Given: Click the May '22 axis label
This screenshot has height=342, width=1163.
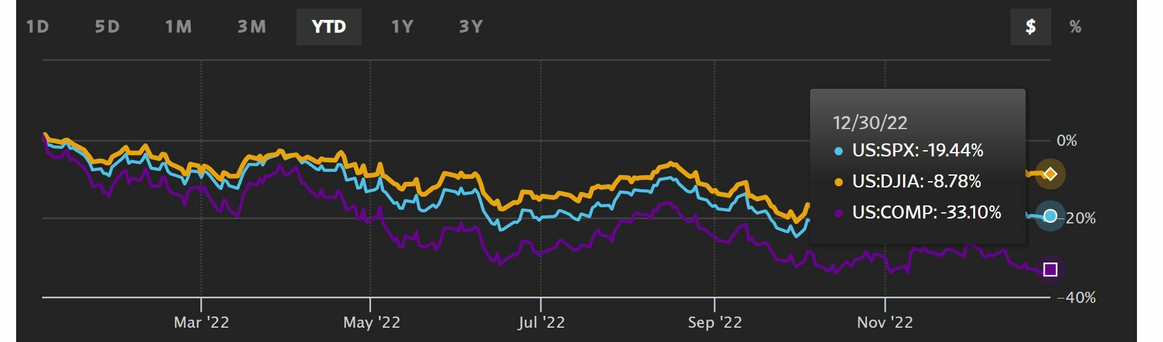Looking at the screenshot, I should point(372,323).
